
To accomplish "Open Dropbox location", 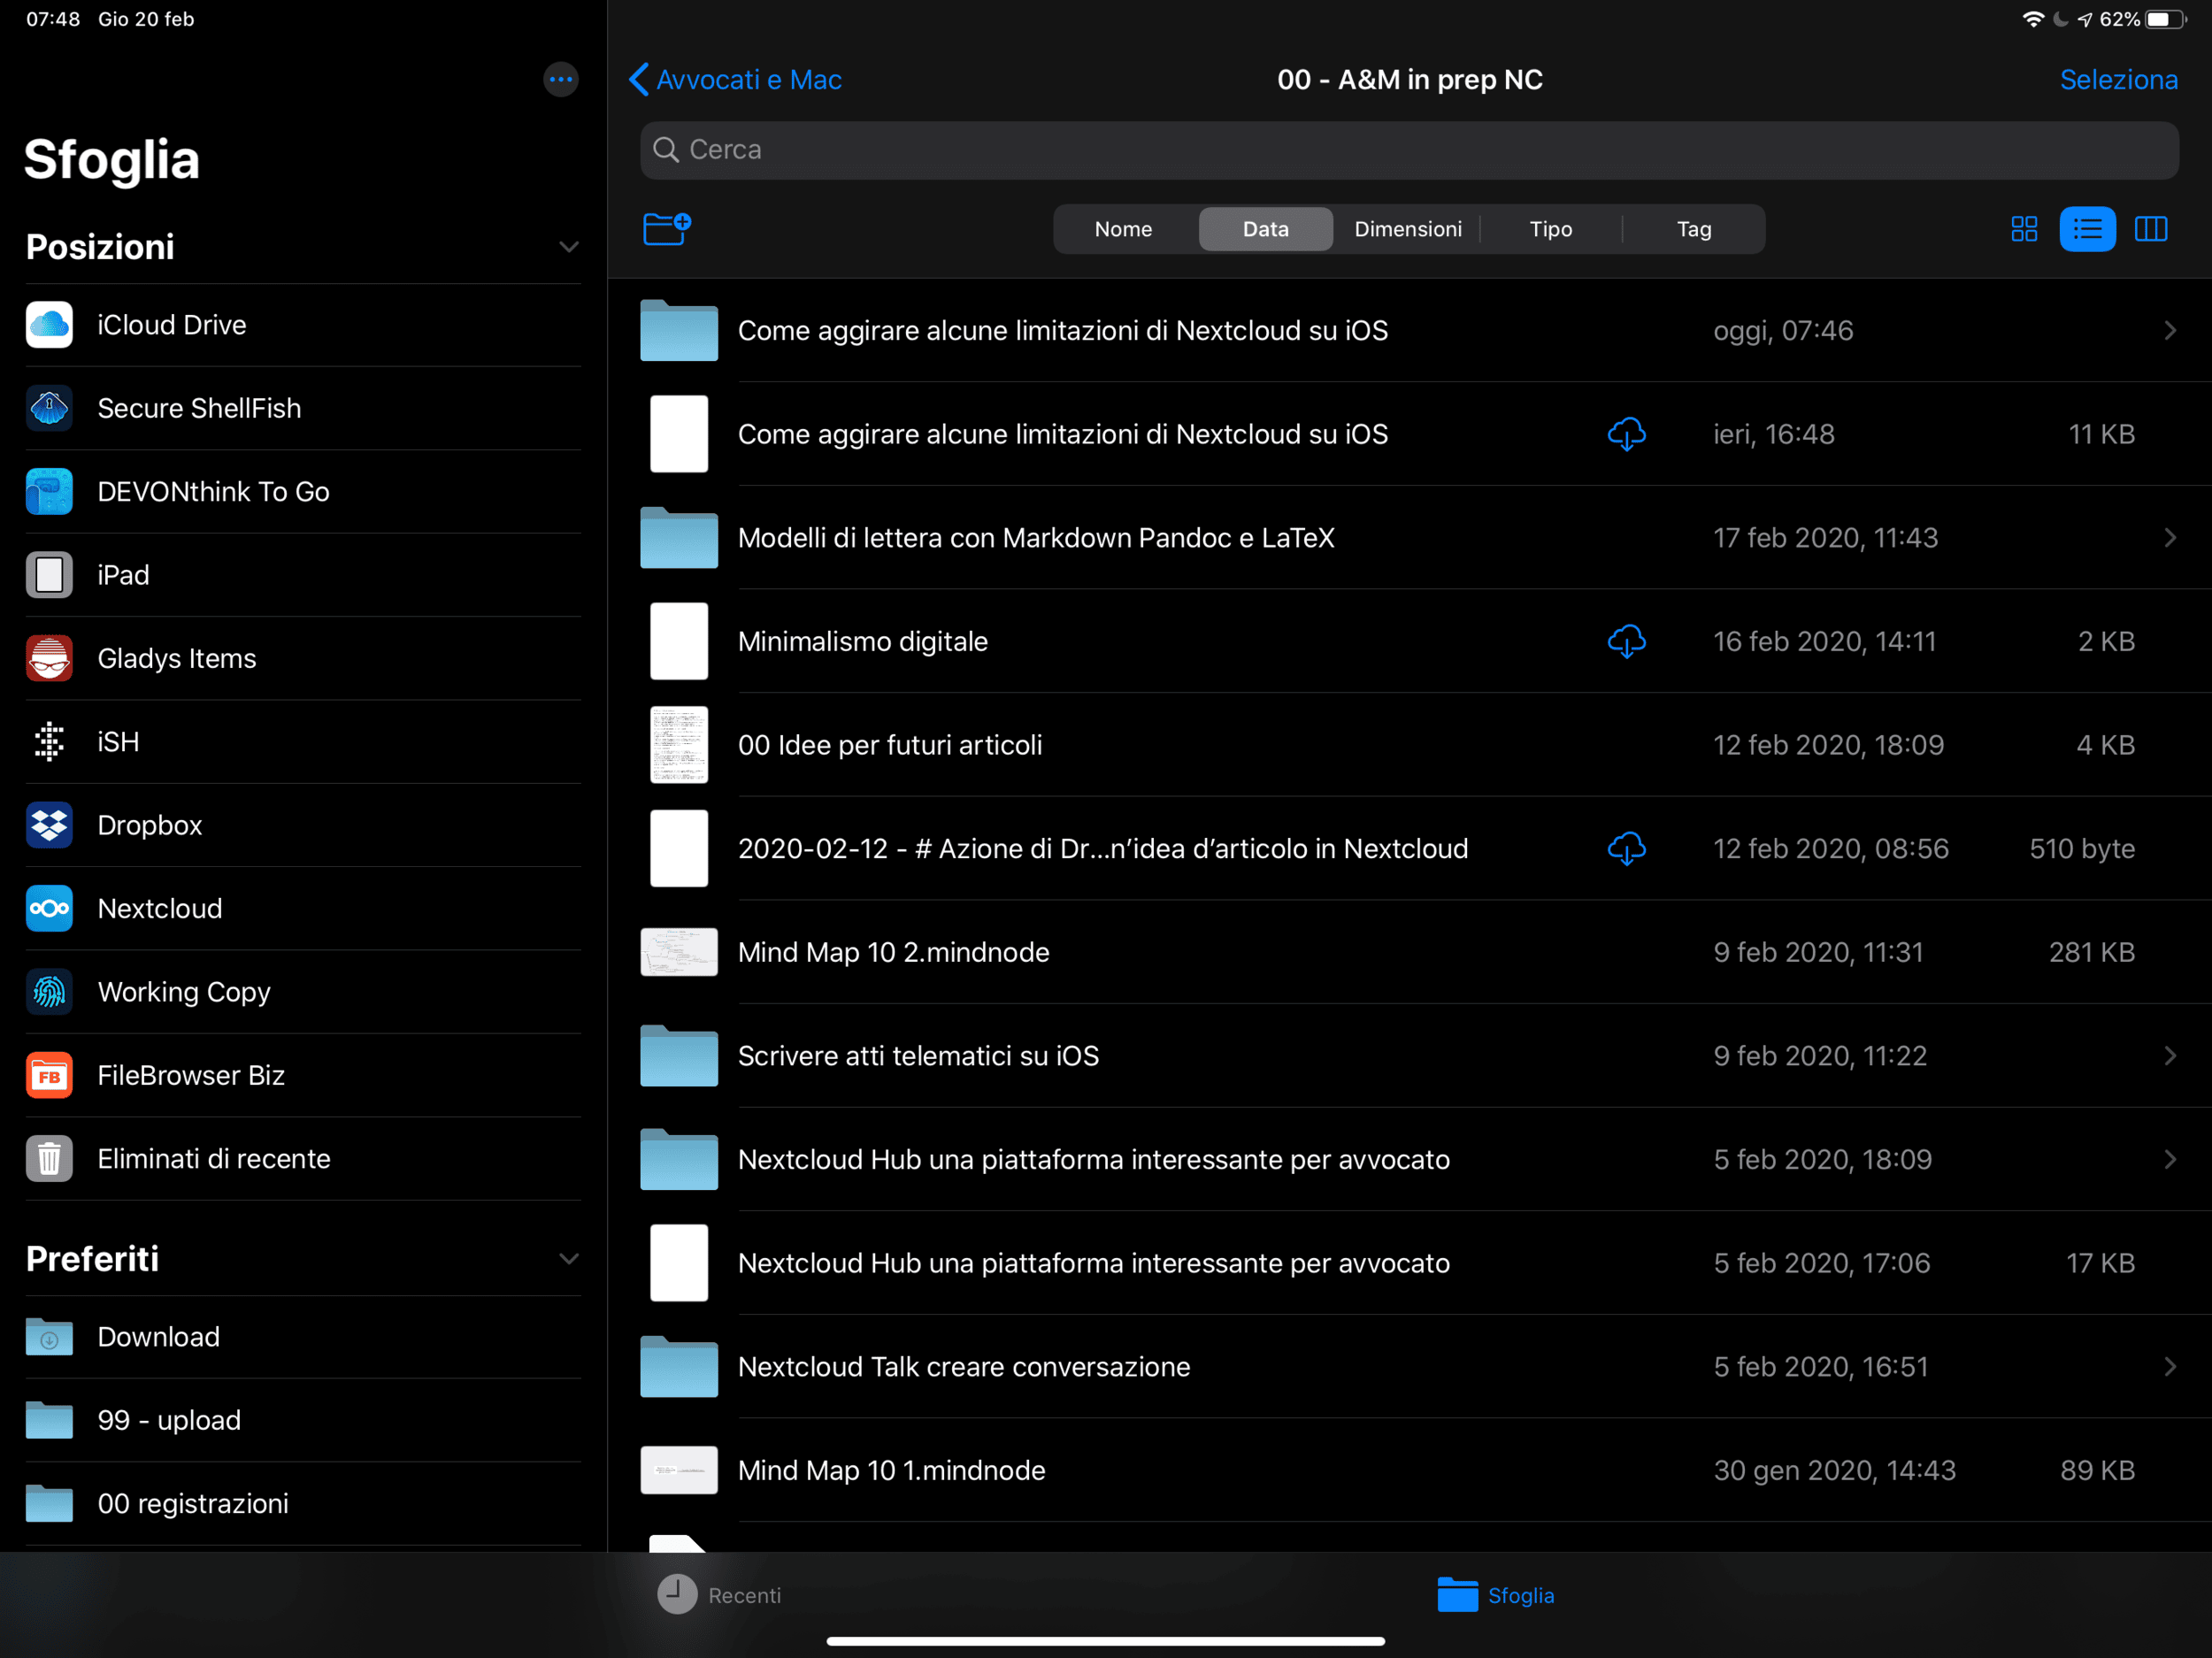I will coord(303,825).
